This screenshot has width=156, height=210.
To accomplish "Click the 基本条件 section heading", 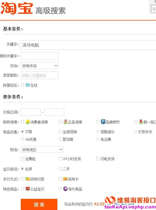I will 13,29.
